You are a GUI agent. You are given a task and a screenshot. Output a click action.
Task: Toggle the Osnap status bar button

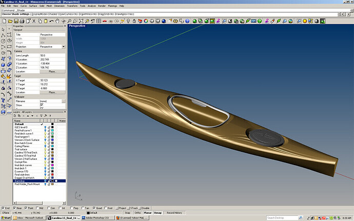pos(158,213)
